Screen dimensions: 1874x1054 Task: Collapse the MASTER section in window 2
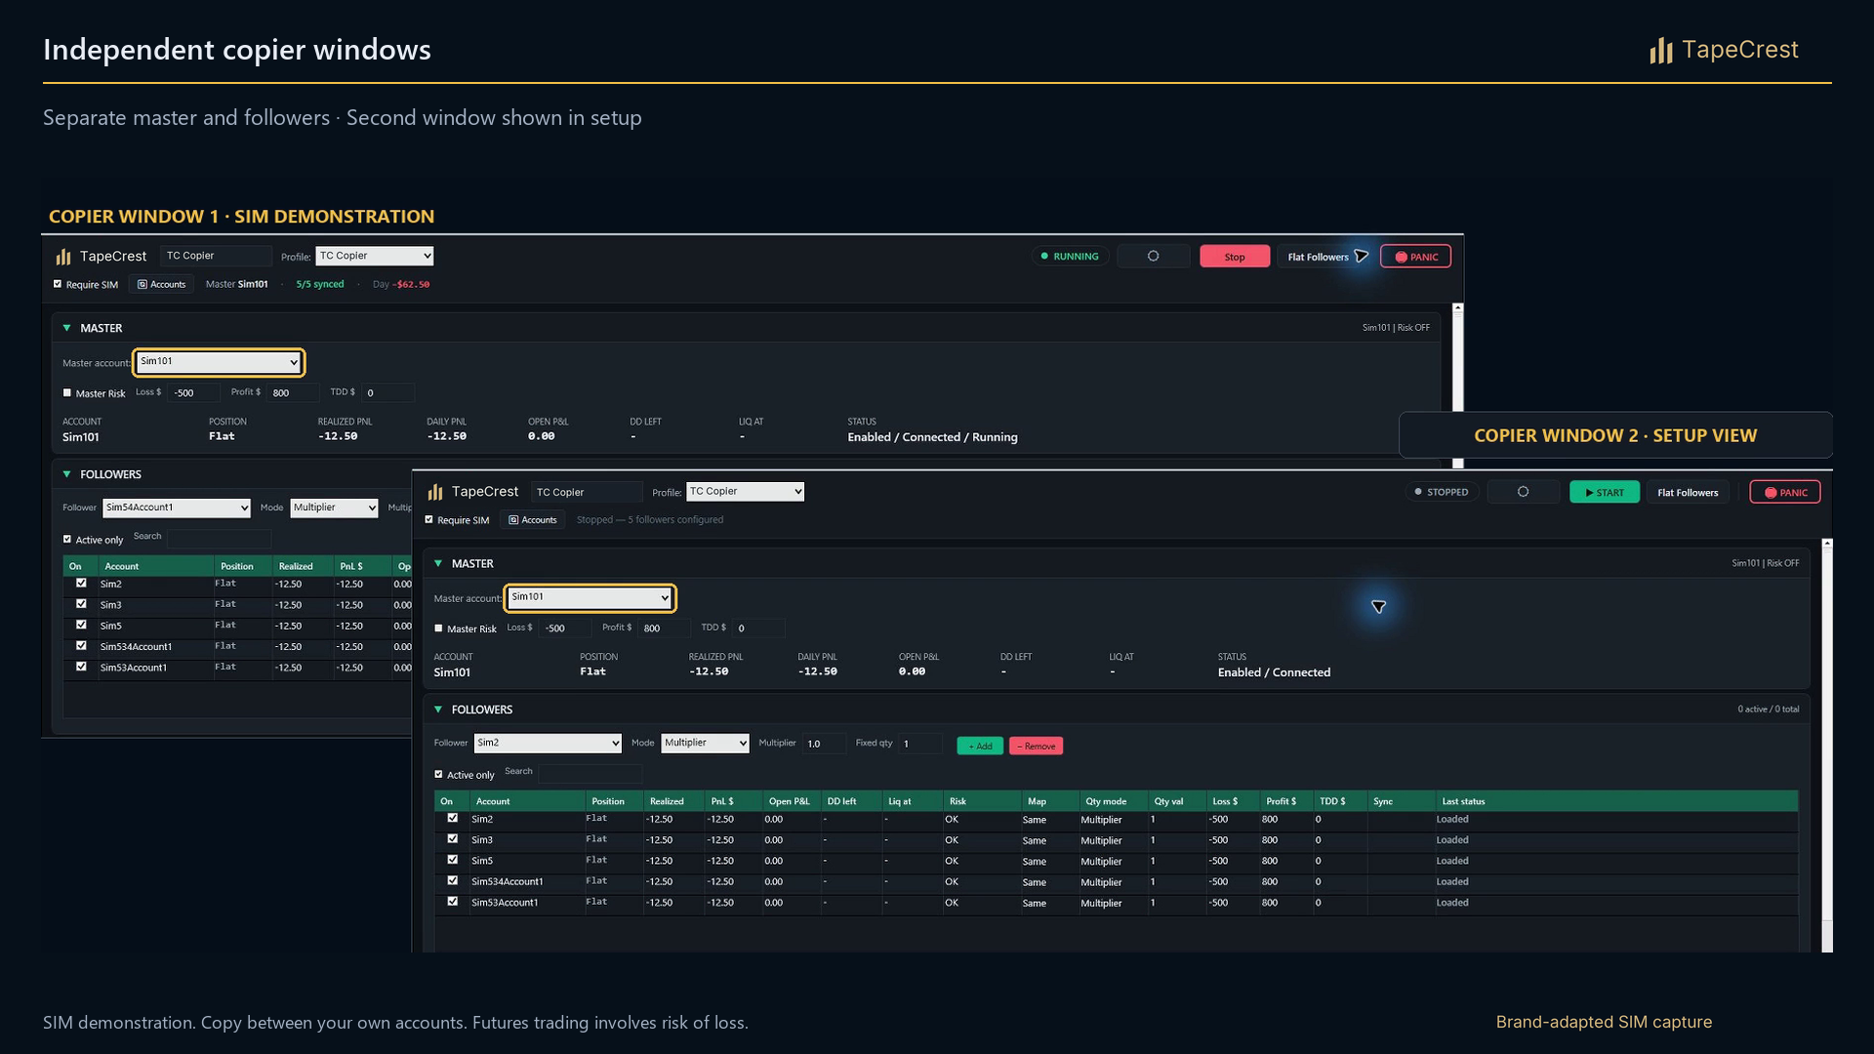[438, 563]
